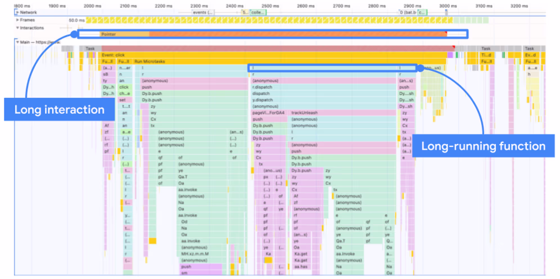Viewport: 560px width, 279px height.
Task: Select the events network request
Action: (x=203, y=12)
